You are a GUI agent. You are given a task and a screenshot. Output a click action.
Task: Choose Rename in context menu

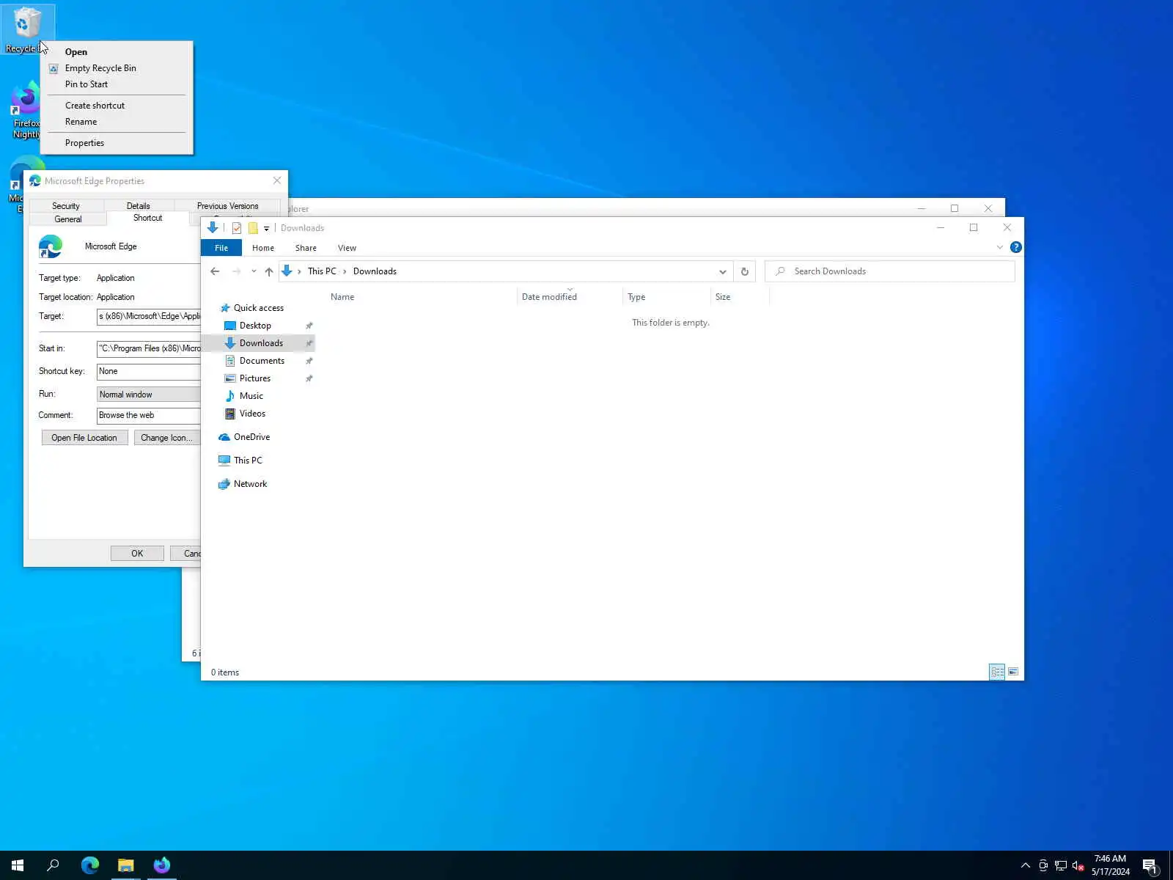(117, 122)
